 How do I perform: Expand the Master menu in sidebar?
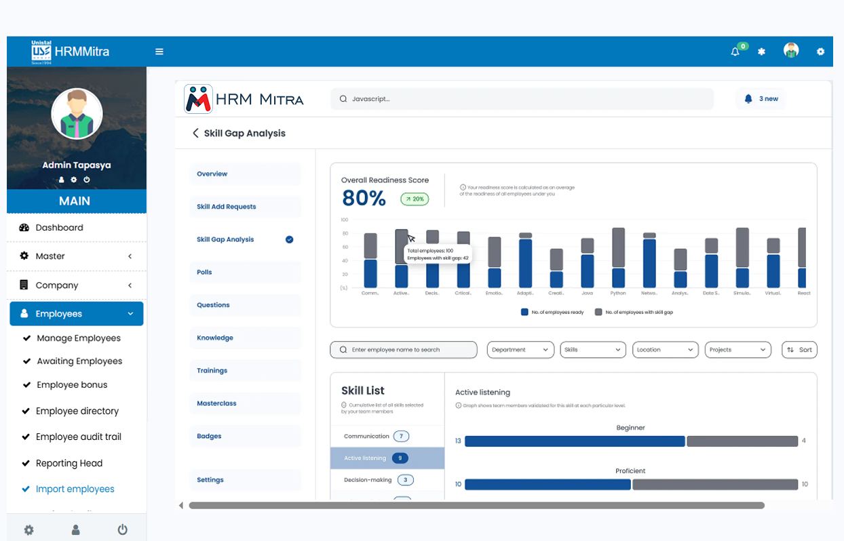(76, 256)
